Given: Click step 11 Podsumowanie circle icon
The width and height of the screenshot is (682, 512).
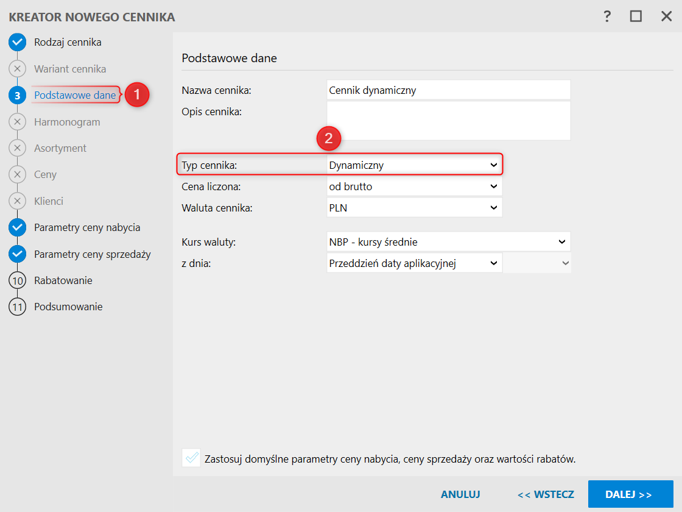Looking at the screenshot, I should pos(18,307).
